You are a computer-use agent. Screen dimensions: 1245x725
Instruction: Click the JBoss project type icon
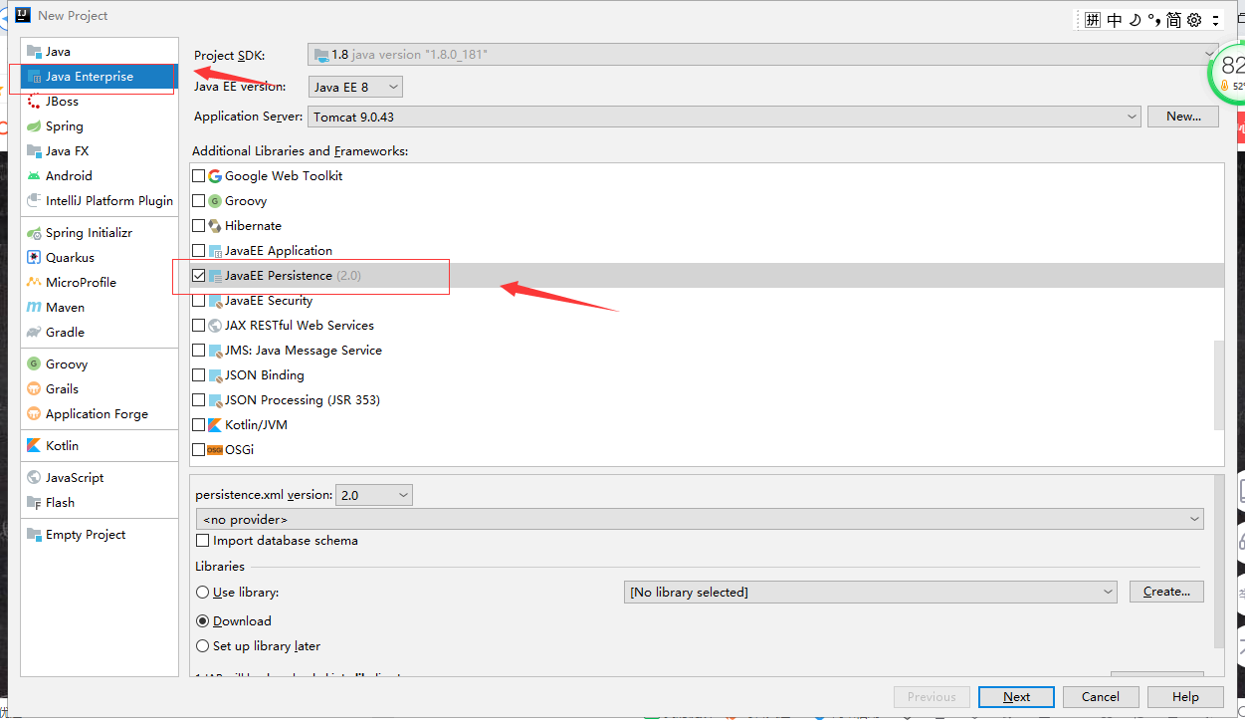point(34,101)
